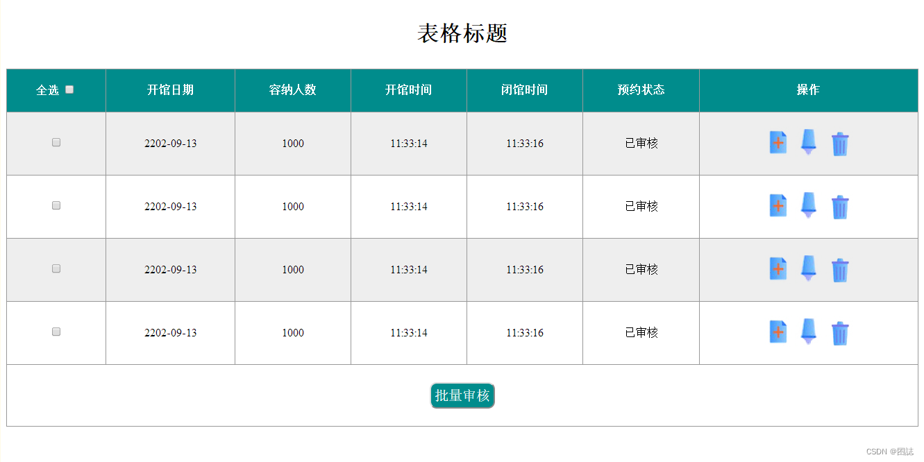This screenshot has height=462, width=924.
Task: Click the 批量审核 batch review button
Action: [x=462, y=395]
